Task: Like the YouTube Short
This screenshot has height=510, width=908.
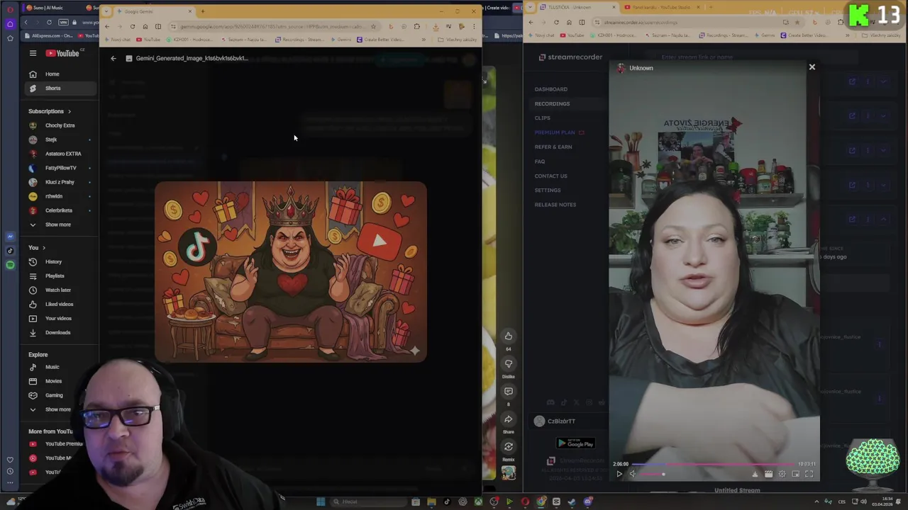Action: tap(508, 336)
